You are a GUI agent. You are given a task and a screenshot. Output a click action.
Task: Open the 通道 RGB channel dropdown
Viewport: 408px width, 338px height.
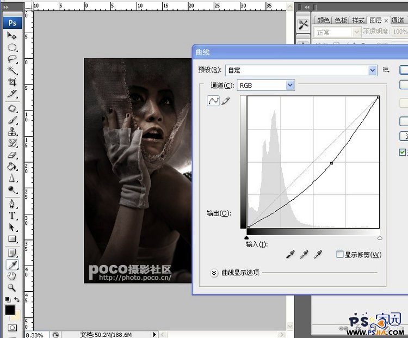[x=290, y=85]
